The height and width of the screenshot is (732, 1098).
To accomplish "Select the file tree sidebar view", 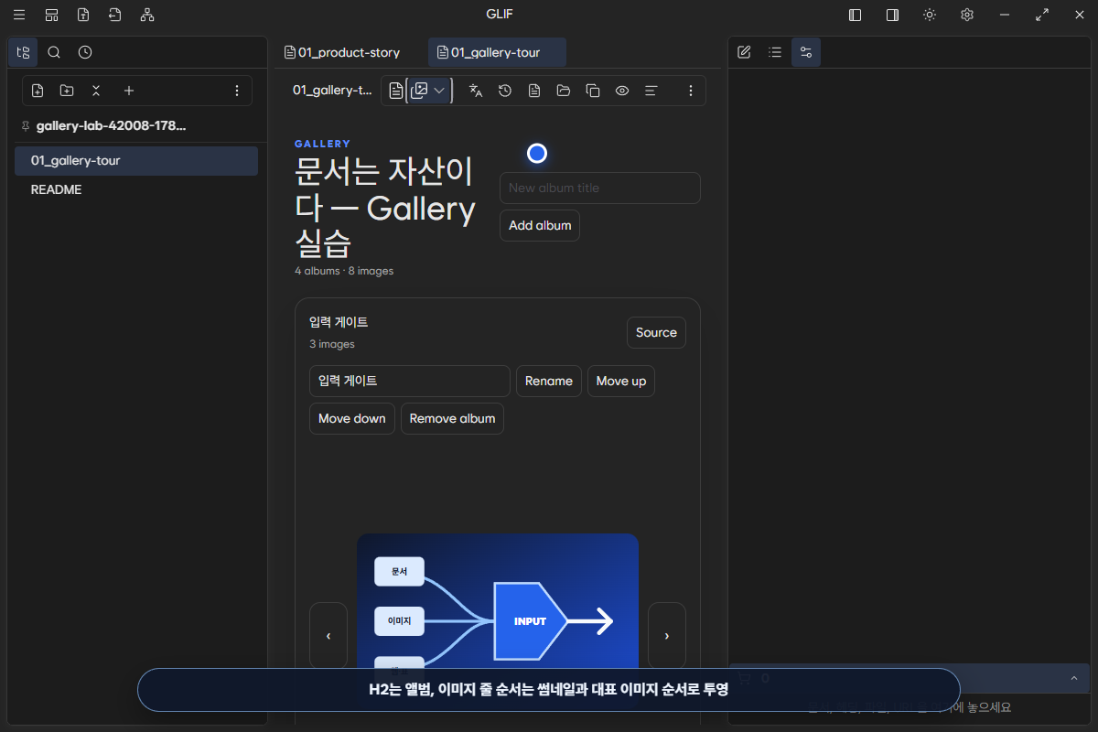I will 23,52.
